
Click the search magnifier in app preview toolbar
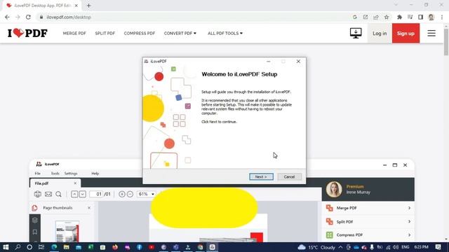[x=58, y=195]
